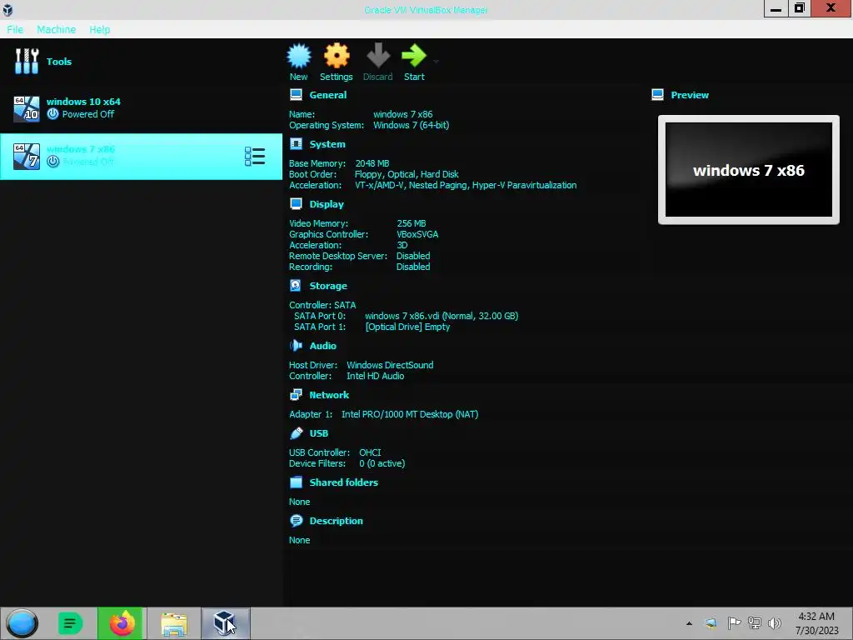Click the Windows 7 (64-bit) operating system value
Viewport: 853px width, 640px height.
coord(411,125)
